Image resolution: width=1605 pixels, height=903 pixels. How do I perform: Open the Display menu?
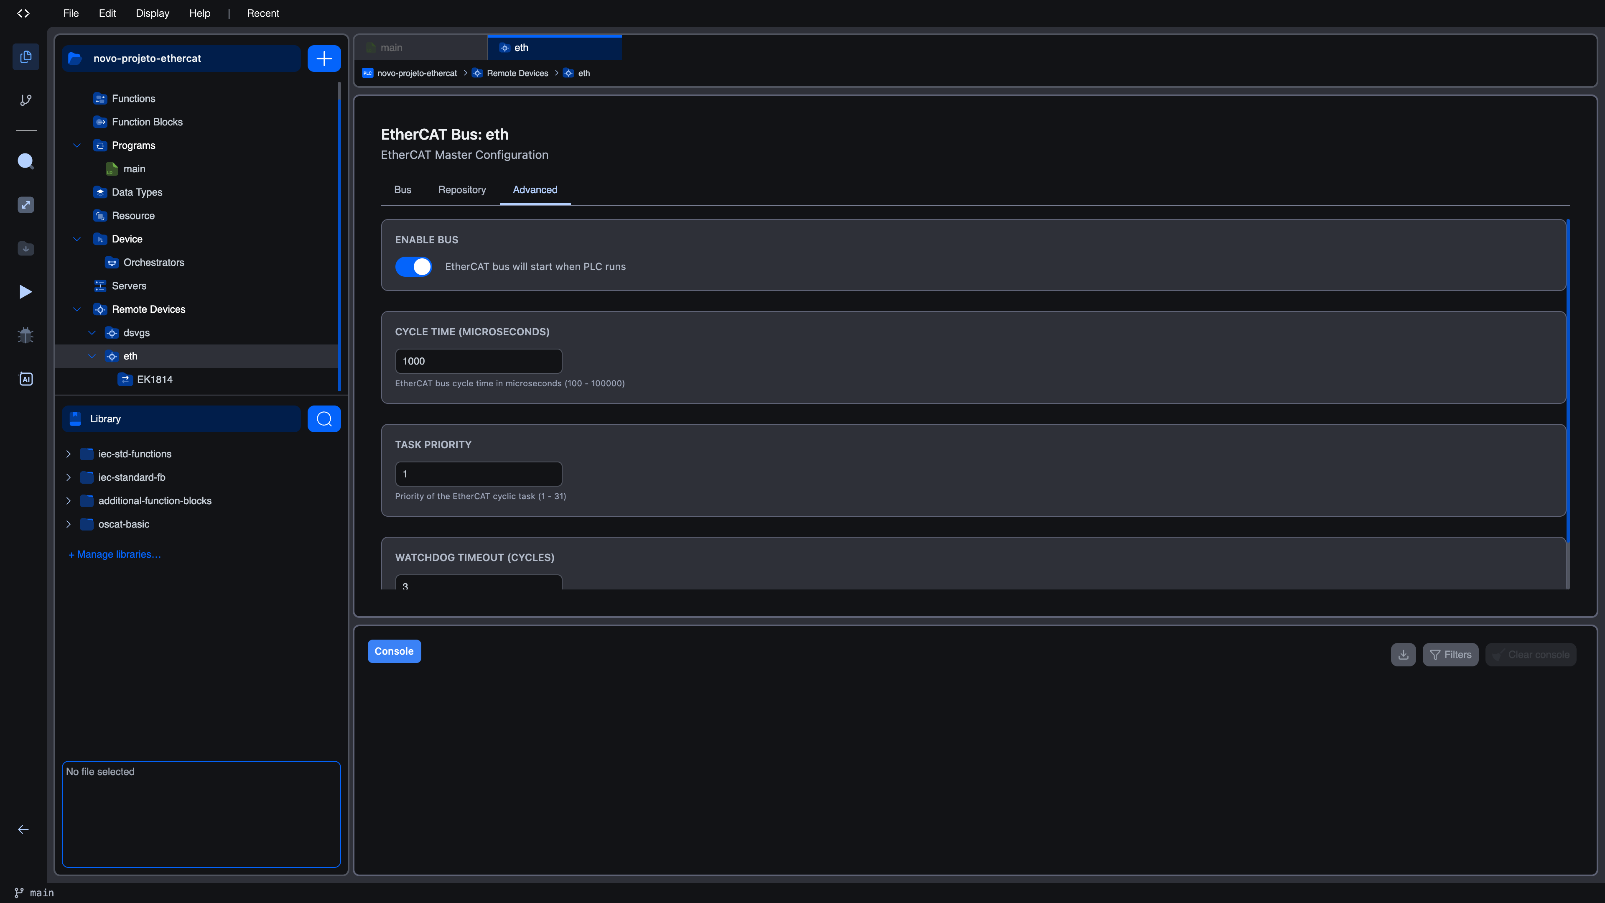click(x=153, y=13)
